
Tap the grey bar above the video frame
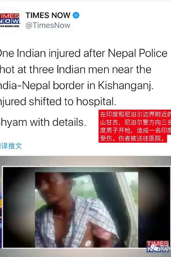coord(85,161)
